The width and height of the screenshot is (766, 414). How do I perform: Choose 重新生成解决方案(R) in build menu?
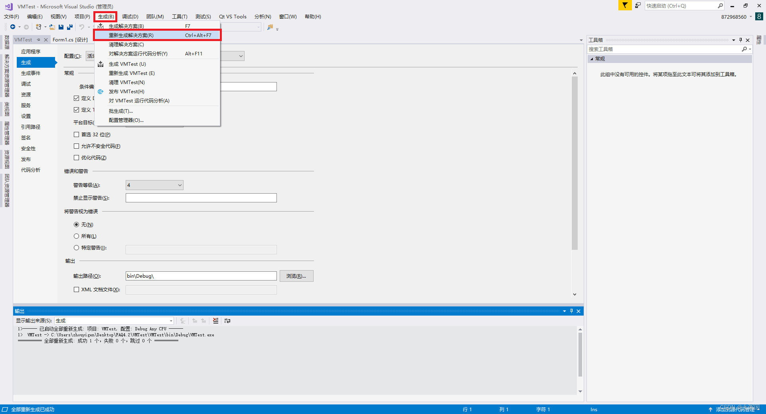point(157,35)
